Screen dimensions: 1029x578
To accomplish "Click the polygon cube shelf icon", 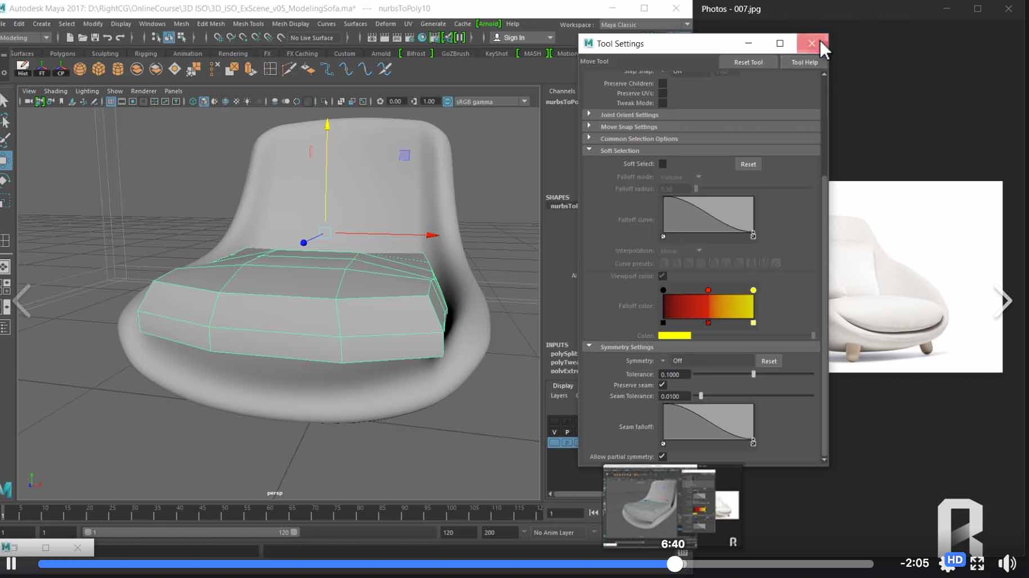I will pos(99,69).
